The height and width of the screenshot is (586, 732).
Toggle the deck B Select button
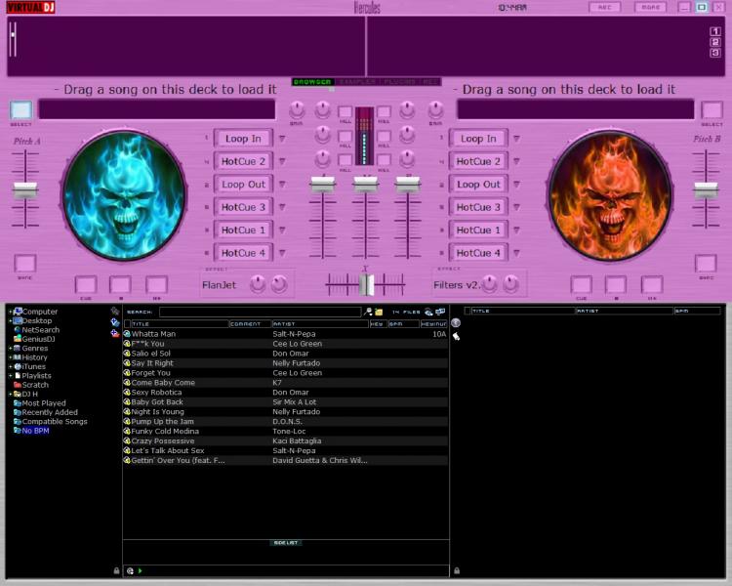coord(712,110)
